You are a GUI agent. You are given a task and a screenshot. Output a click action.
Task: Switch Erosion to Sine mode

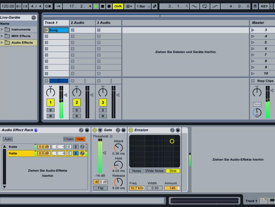click(173, 171)
